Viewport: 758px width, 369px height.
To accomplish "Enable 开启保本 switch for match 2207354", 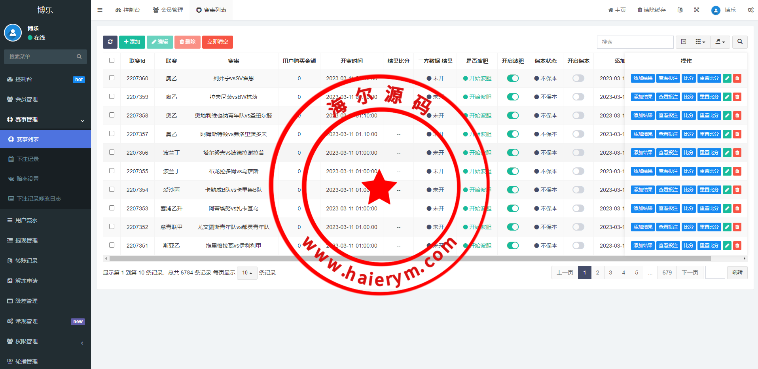I will coord(578,190).
